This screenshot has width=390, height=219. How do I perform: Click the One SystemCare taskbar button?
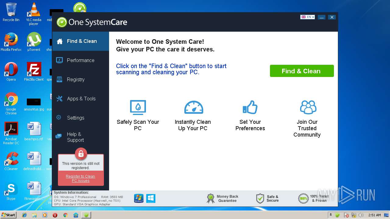click(x=86, y=215)
